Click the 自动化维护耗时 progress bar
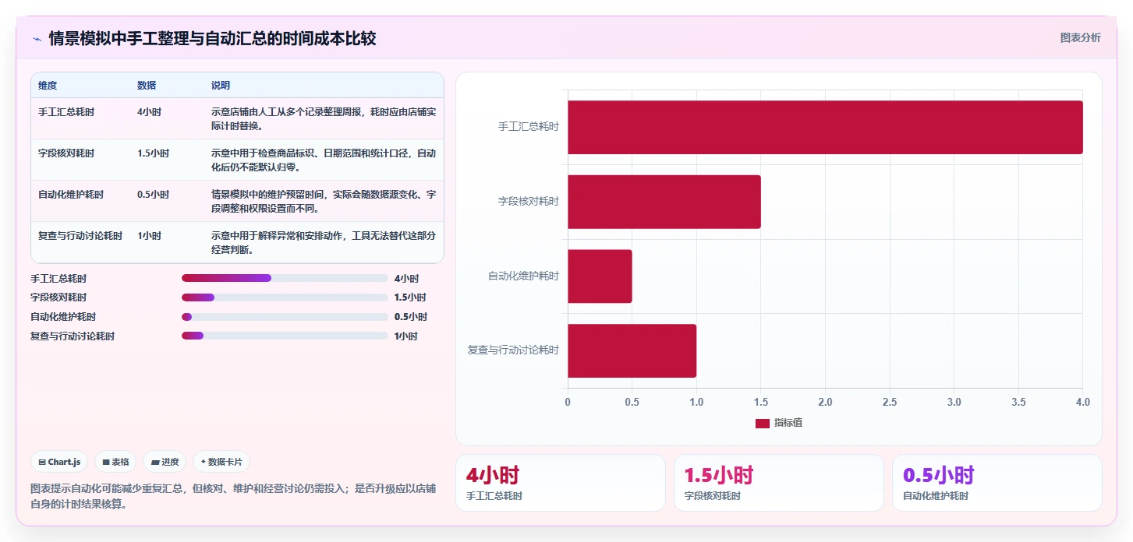This screenshot has width=1133, height=542. pos(285,317)
